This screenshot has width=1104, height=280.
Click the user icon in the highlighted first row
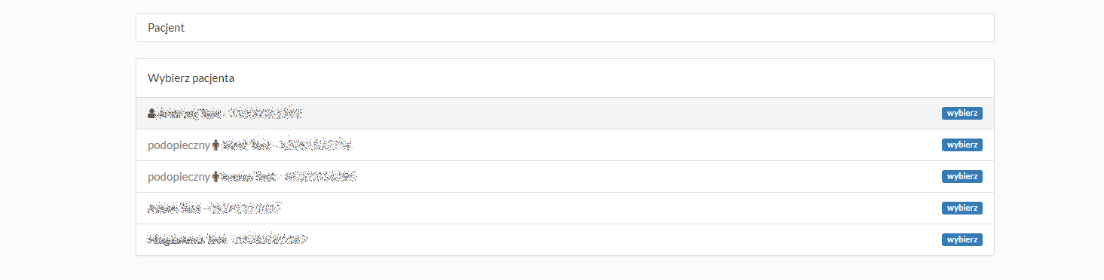coord(151,114)
